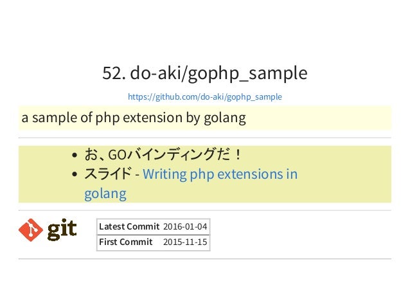Click the Latest Commit date 2016-01-04
Image resolution: width=410 pixels, height=299 pixels.
click(x=185, y=226)
